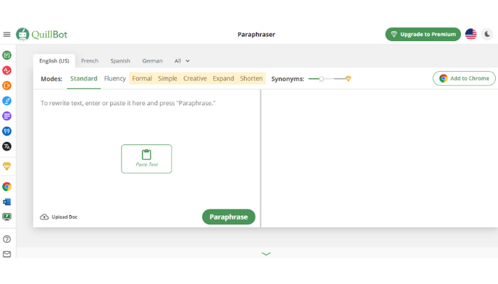Click the Paraphraser page title
The width and height of the screenshot is (498, 284).
click(256, 34)
